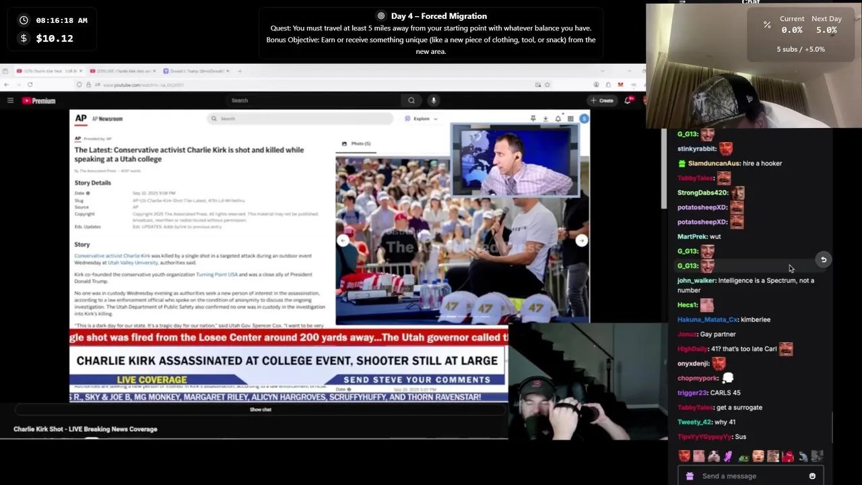The width and height of the screenshot is (862, 485).
Task: Open the YouTube hamburger guide menu
Action: [10, 100]
